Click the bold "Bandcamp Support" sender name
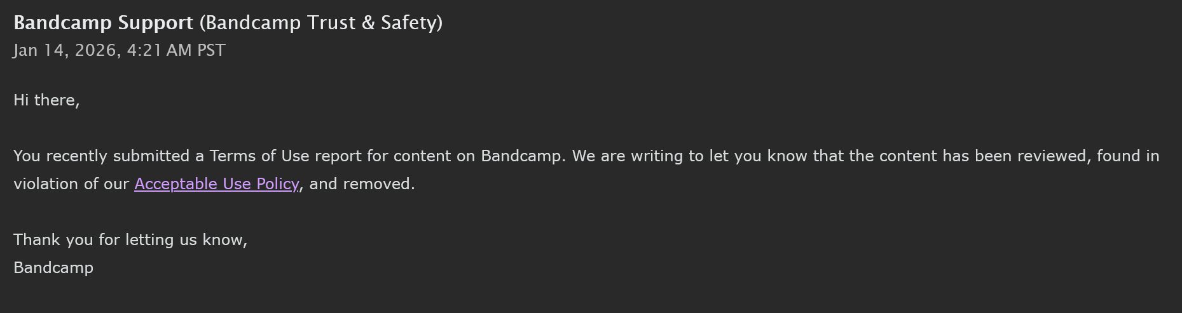 [103, 23]
